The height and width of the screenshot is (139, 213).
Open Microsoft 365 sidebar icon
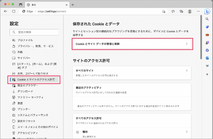(x=207, y=50)
